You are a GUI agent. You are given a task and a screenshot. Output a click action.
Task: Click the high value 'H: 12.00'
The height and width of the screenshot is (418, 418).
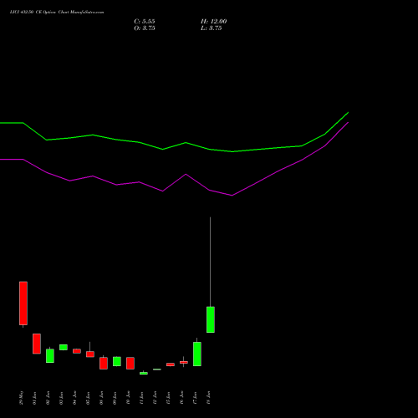click(214, 22)
